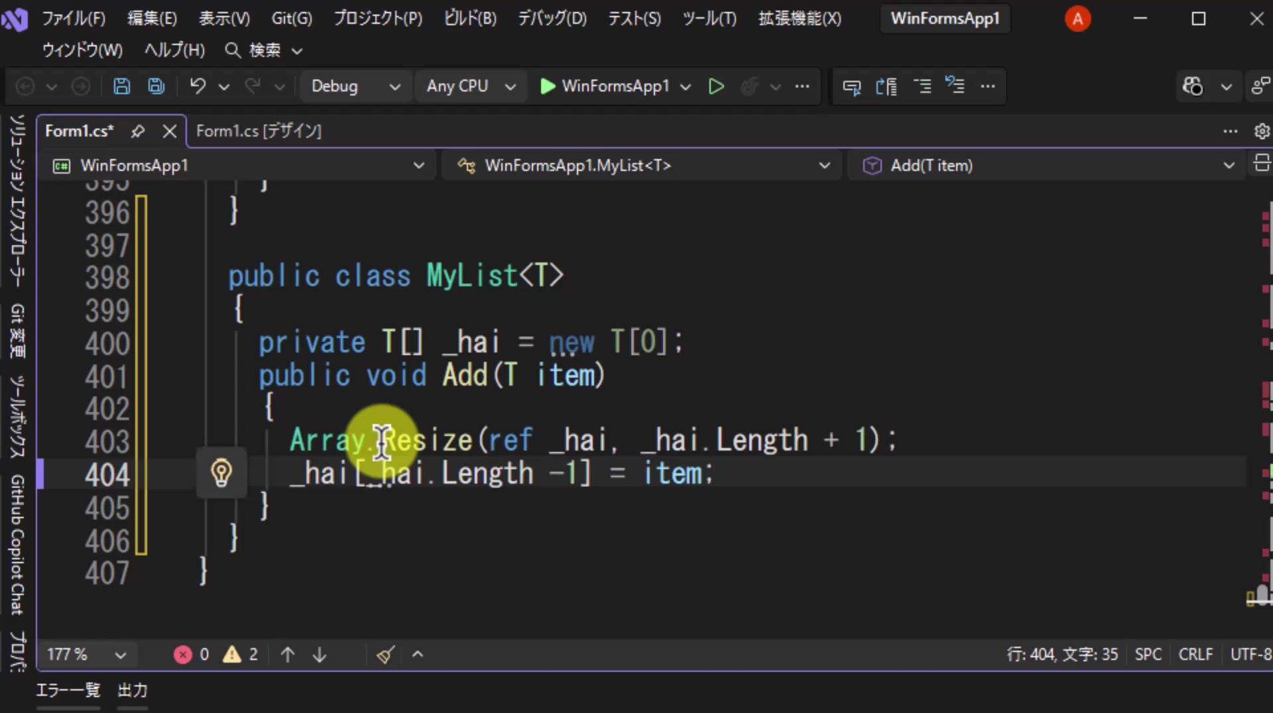Screen dimensions: 1273x713
Task: Open the ツールボックス side panel
Action: tap(17, 417)
